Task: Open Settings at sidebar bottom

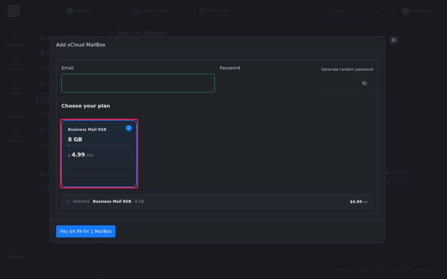Action: pyautogui.click(x=15, y=252)
